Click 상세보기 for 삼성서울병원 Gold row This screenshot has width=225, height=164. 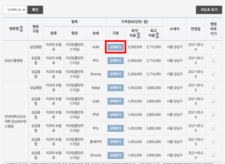tap(116, 47)
